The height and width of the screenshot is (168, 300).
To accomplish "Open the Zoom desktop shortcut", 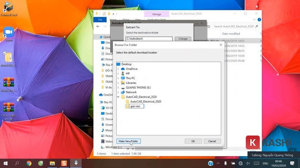I will (x=9, y=34).
